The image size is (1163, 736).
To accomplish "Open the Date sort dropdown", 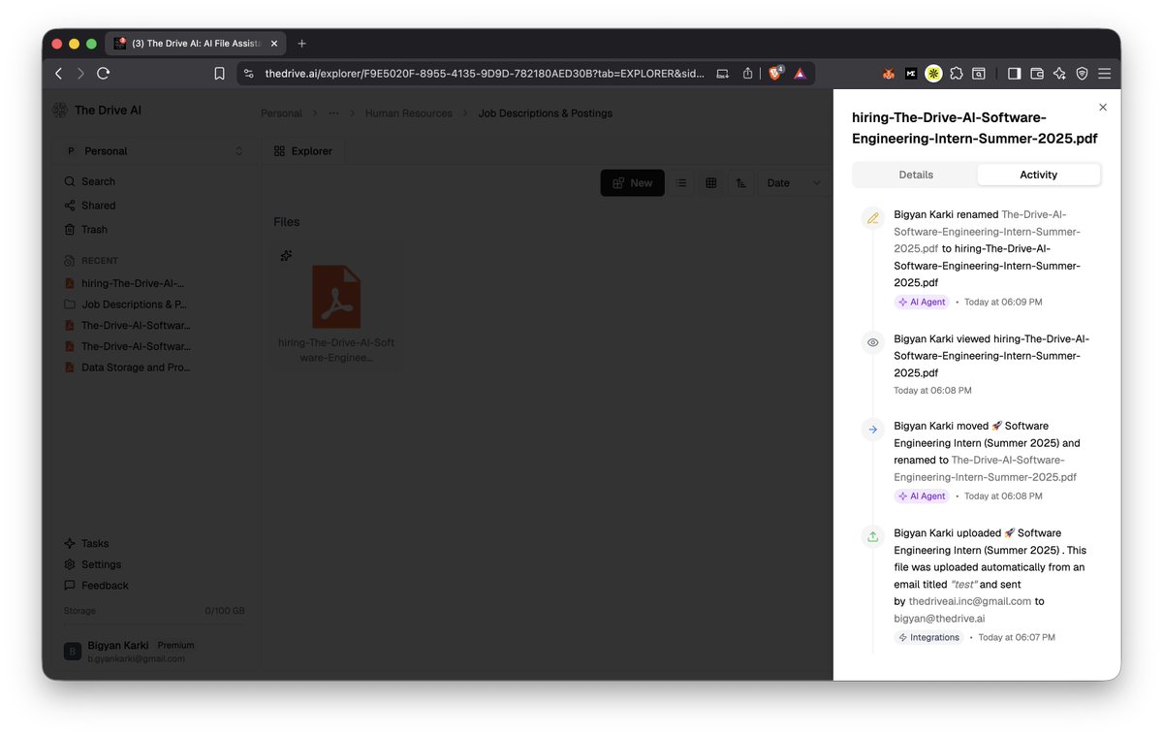I will point(793,183).
